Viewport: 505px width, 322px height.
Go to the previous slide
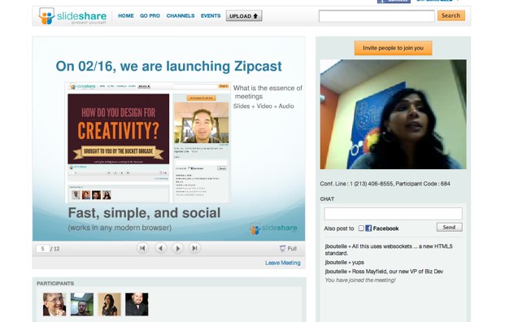(x=160, y=248)
